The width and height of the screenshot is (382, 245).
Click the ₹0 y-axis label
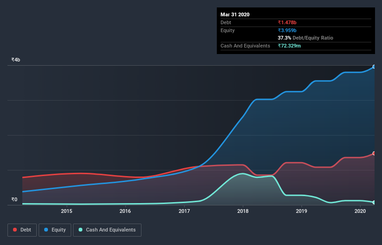[x=14, y=199]
